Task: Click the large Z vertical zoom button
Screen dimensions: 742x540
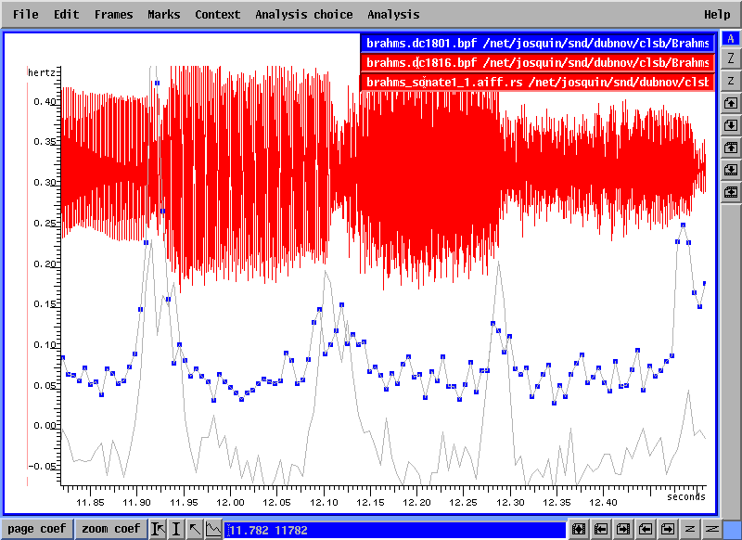Action: point(731,59)
